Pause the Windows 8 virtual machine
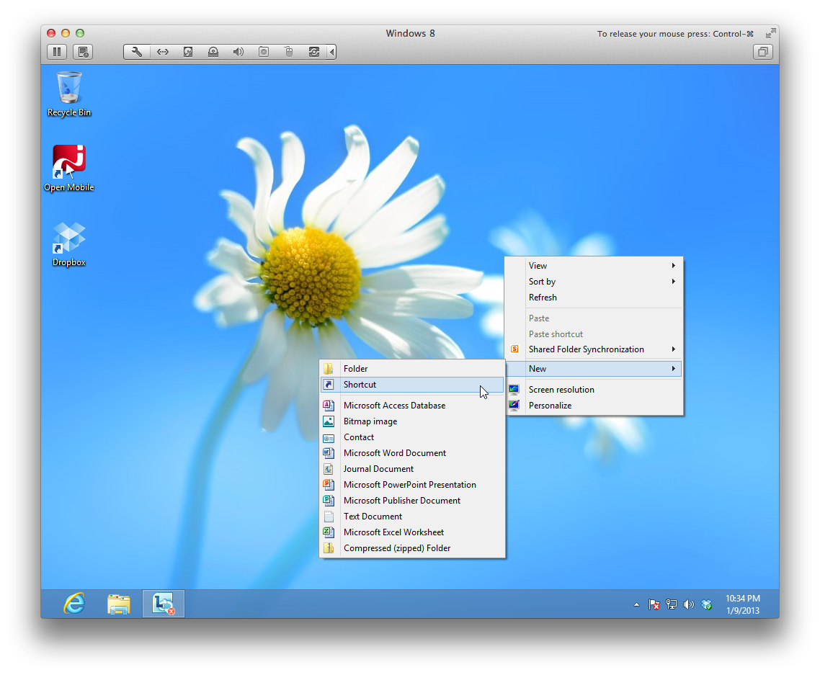The image size is (820, 675). click(x=57, y=52)
